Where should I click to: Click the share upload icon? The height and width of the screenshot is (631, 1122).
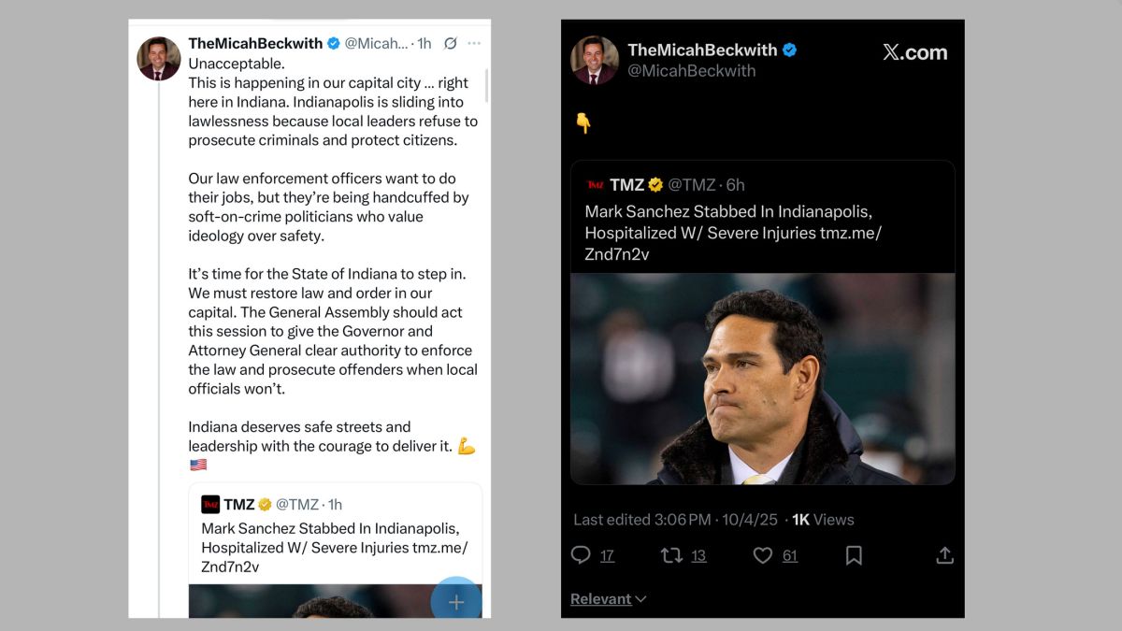(x=944, y=555)
